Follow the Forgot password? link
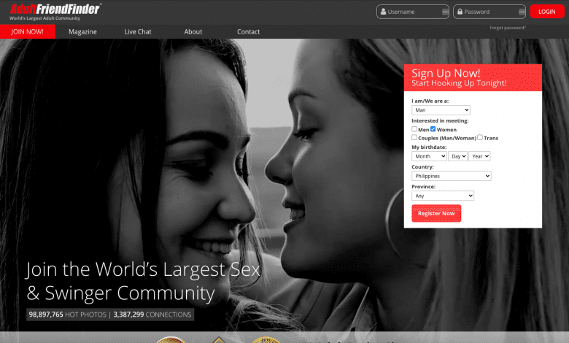The image size is (569, 343). pyautogui.click(x=508, y=28)
